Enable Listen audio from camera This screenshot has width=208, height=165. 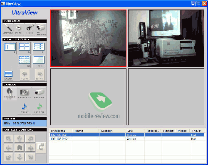tap(39, 109)
